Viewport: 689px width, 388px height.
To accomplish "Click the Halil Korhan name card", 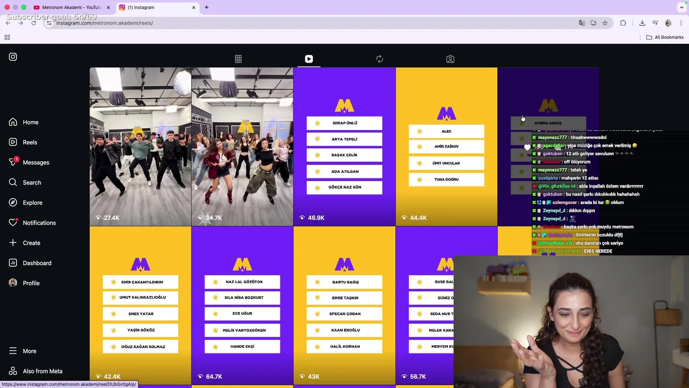I will (344, 347).
